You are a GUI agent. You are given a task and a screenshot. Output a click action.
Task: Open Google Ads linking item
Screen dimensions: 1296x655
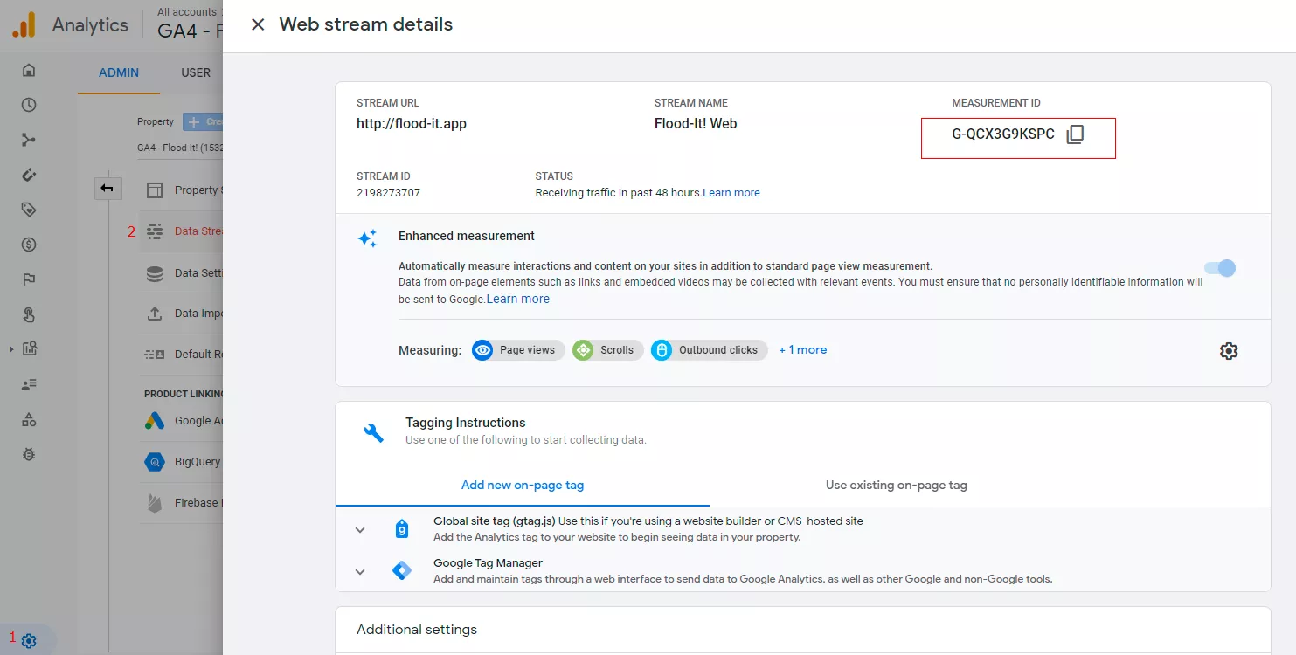pyautogui.click(x=181, y=420)
